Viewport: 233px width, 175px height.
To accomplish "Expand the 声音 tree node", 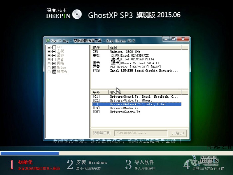I will 49,60.
